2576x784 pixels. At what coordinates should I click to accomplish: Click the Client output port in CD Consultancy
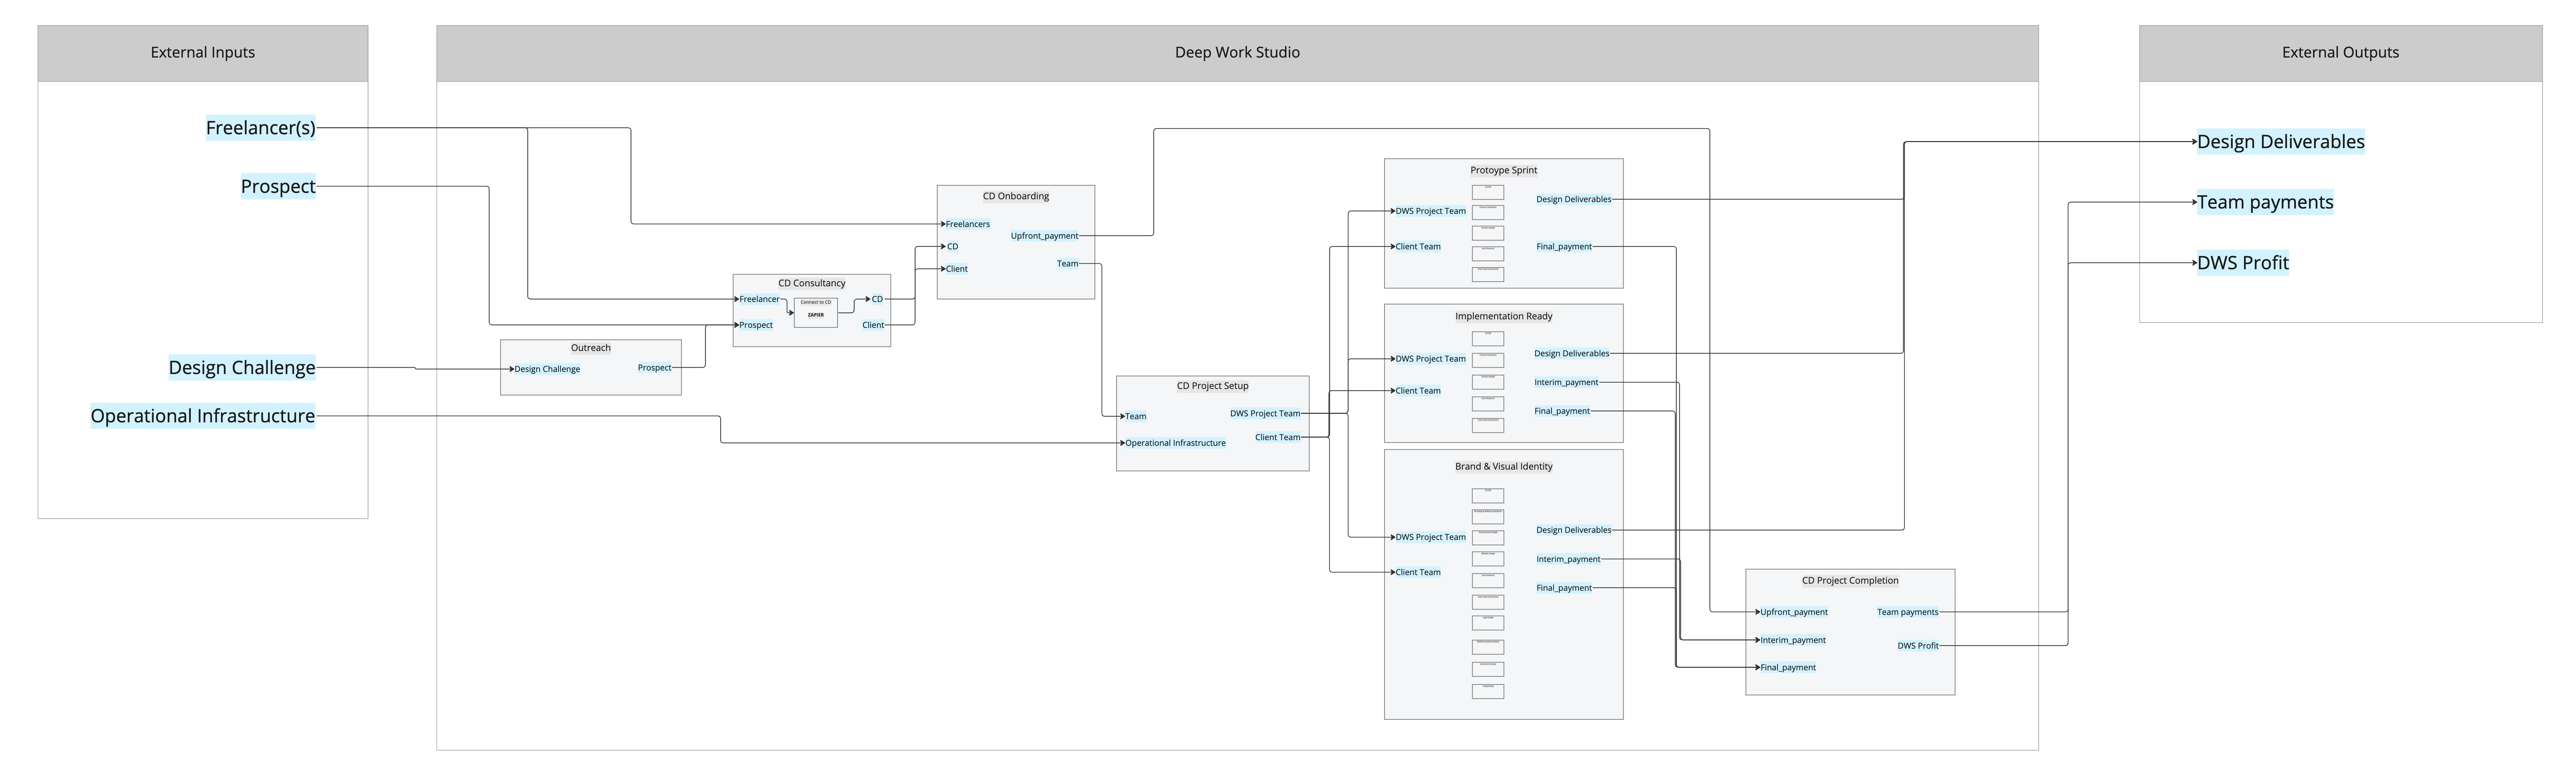click(873, 325)
